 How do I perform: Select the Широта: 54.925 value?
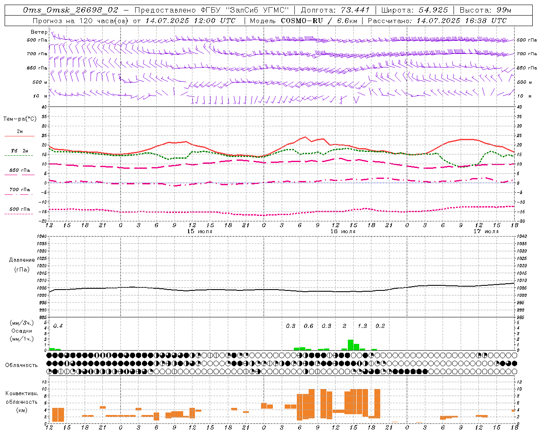click(414, 10)
